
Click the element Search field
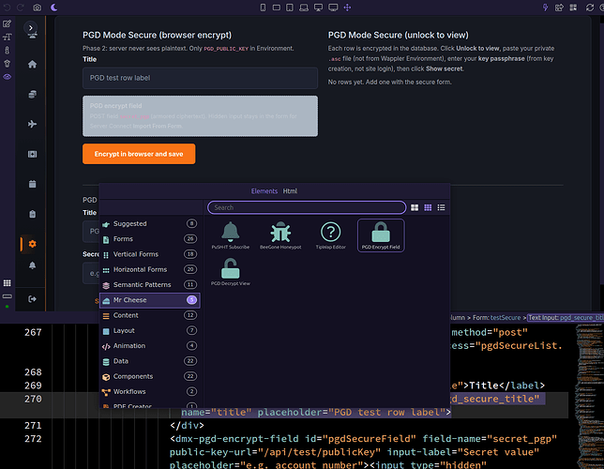point(307,207)
